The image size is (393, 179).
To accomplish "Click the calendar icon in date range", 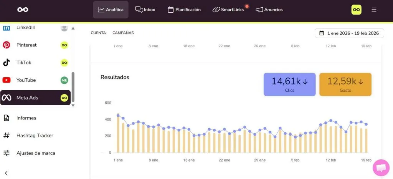I will pyautogui.click(x=322, y=33).
